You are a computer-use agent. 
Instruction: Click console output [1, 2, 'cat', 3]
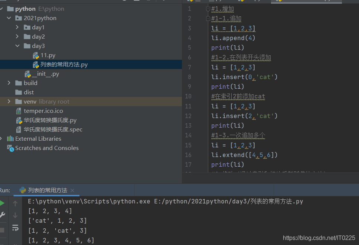pyautogui.click(x=58, y=231)
